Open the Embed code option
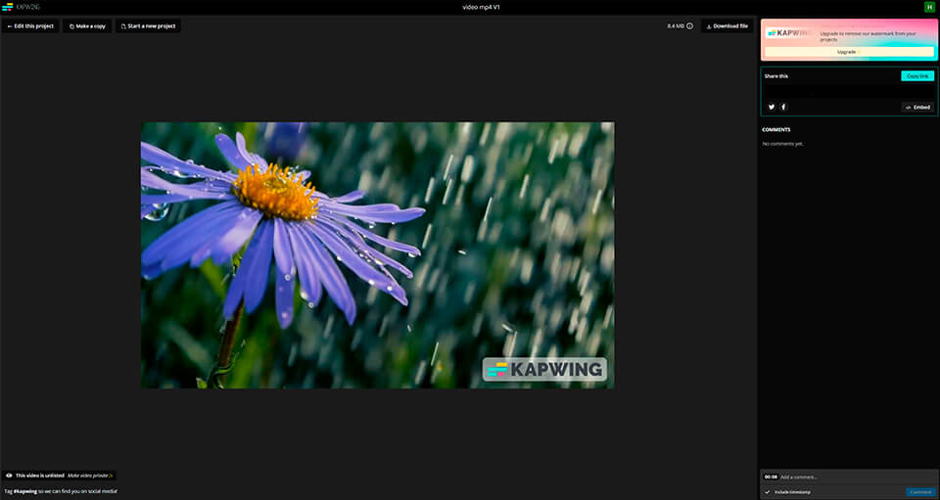This screenshot has width=940, height=500. click(917, 107)
